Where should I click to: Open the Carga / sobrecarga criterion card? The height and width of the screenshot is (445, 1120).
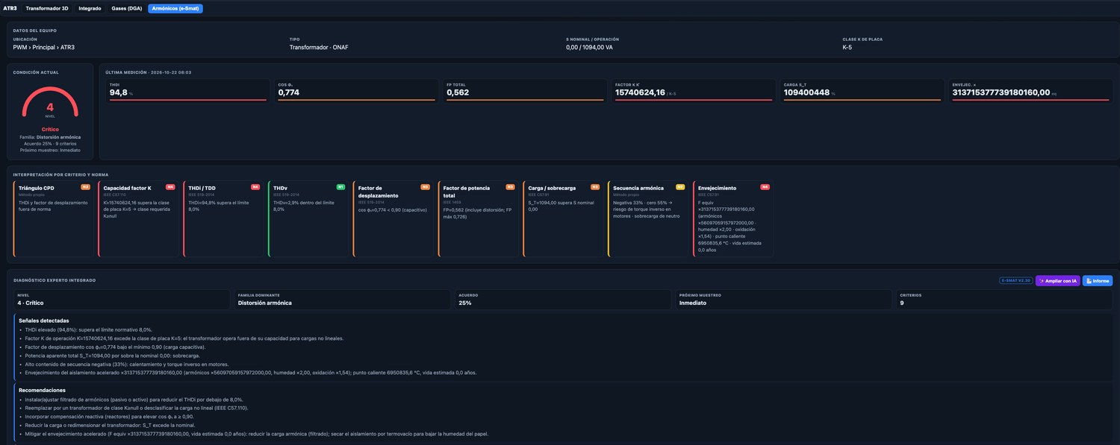(x=563, y=218)
